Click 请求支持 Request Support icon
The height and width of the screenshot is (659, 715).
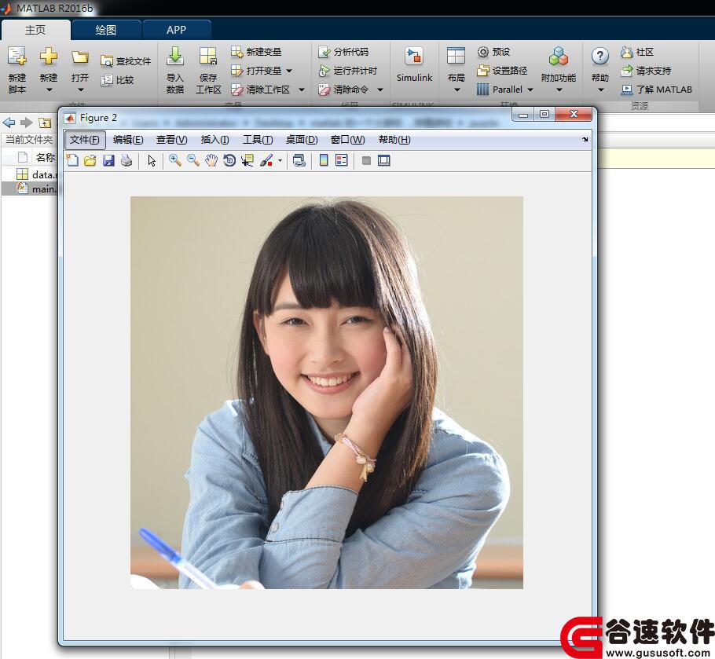pyautogui.click(x=627, y=71)
